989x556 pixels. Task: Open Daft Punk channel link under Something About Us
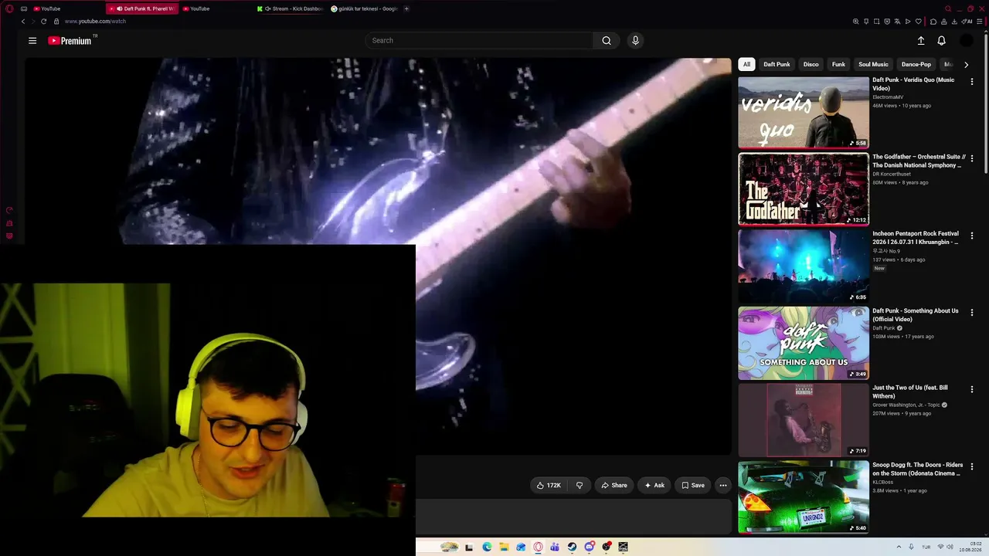[884, 328]
